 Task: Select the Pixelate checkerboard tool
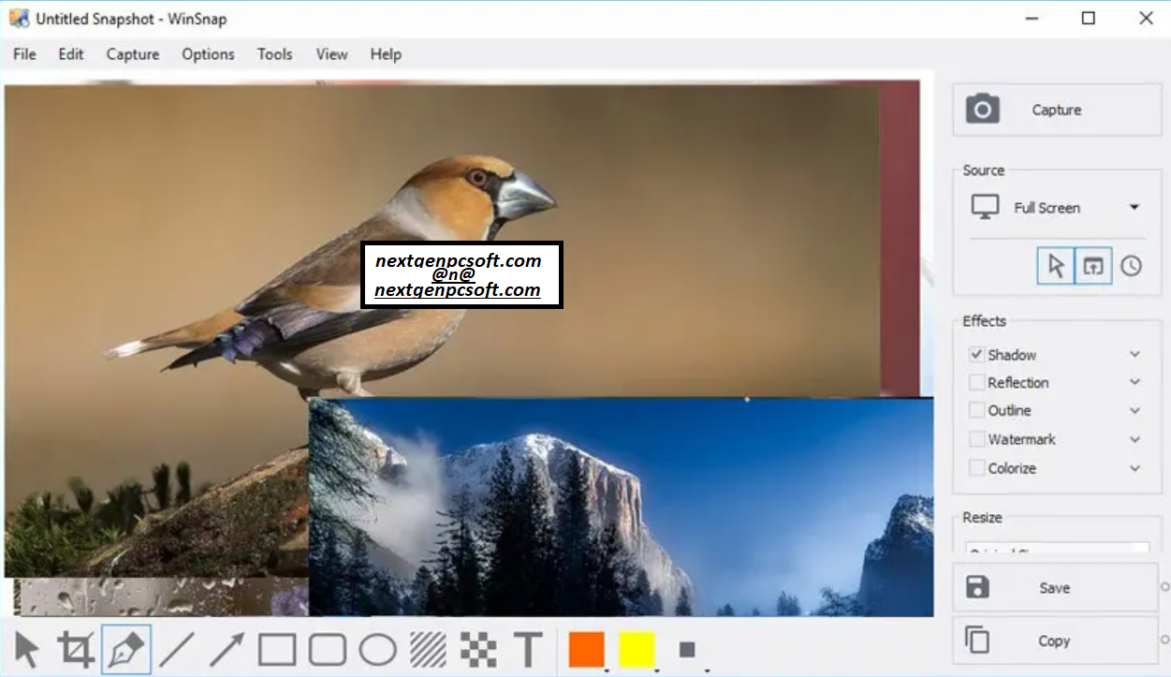pyautogui.click(x=478, y=649)
